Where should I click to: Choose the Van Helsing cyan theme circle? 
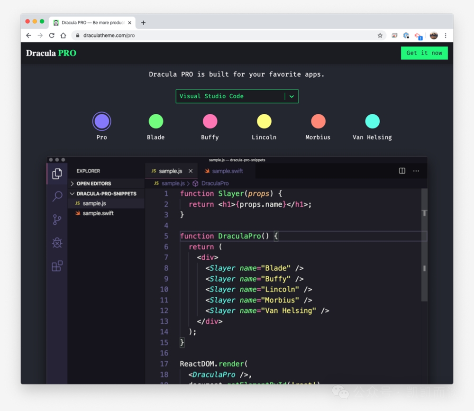(x=373, y=121)
